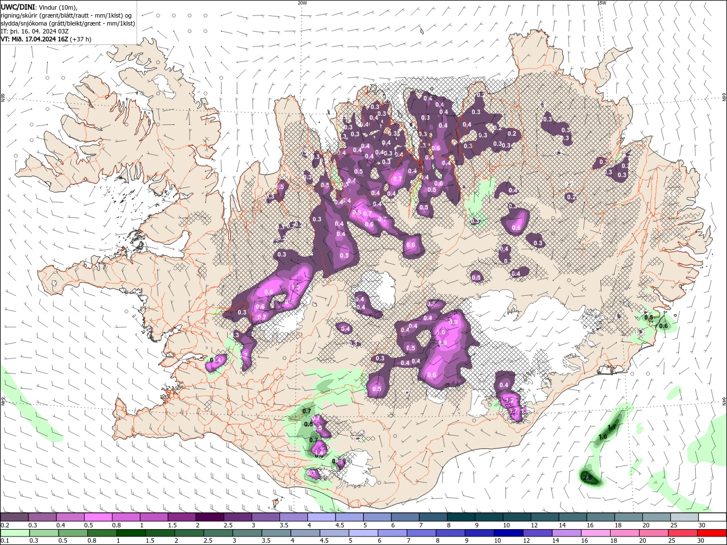Click rain scale swatch between 5 and 6

(363, 533)
